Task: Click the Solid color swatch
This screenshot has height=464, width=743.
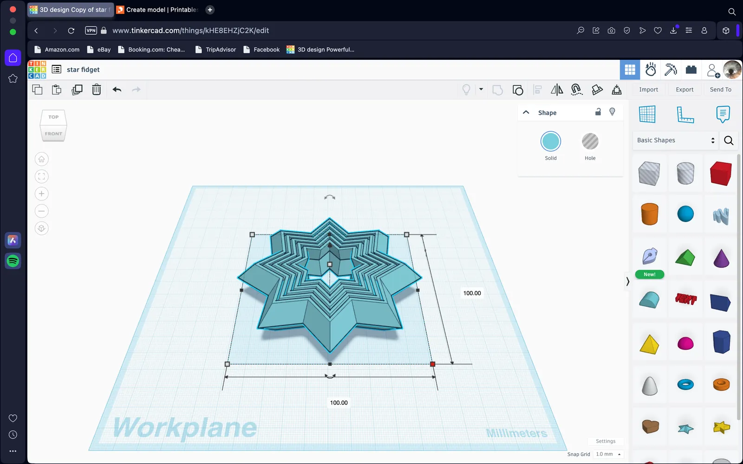Action: (551, 142)
